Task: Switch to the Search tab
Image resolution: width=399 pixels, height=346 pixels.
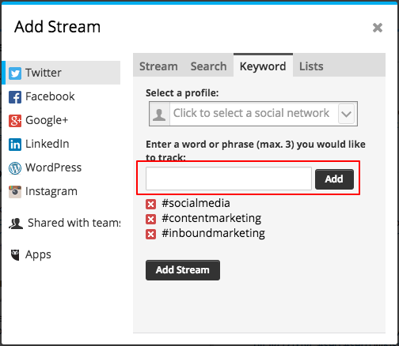Action: pos(208,66)
